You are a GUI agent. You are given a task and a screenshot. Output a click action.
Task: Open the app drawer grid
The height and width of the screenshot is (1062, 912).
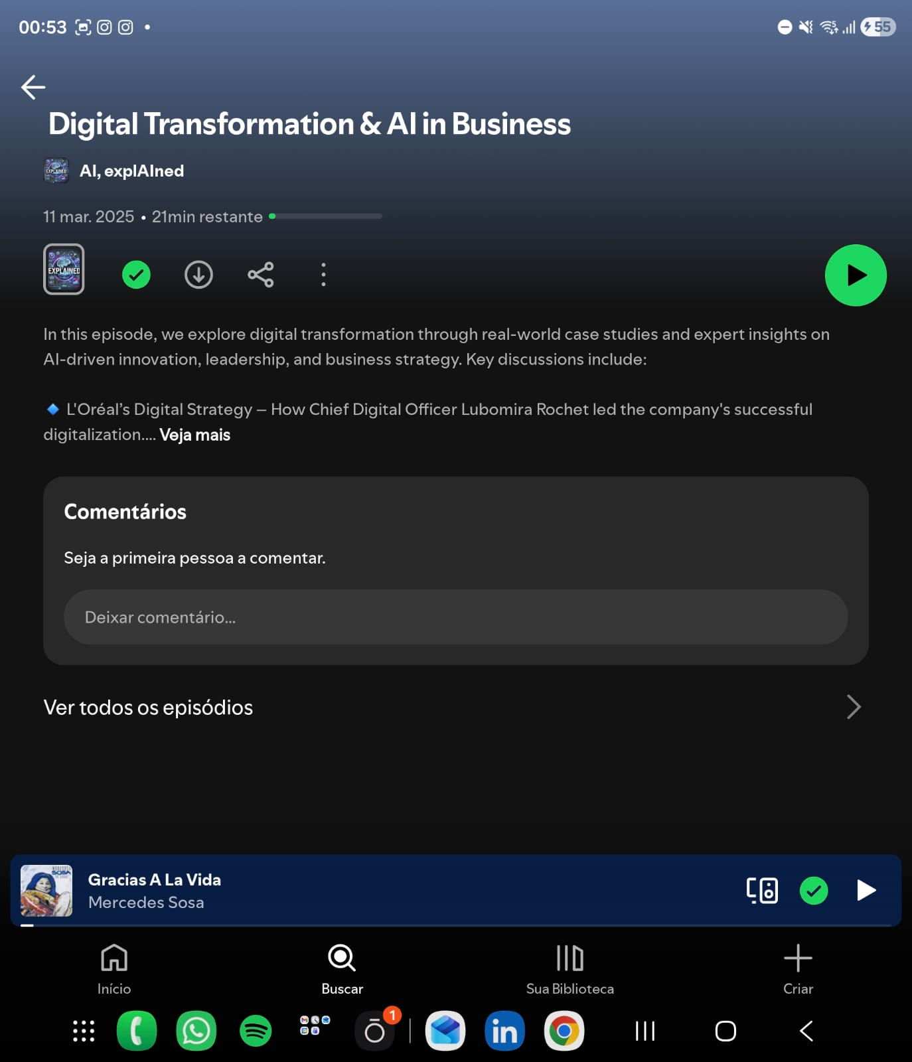pos(84,1031)
